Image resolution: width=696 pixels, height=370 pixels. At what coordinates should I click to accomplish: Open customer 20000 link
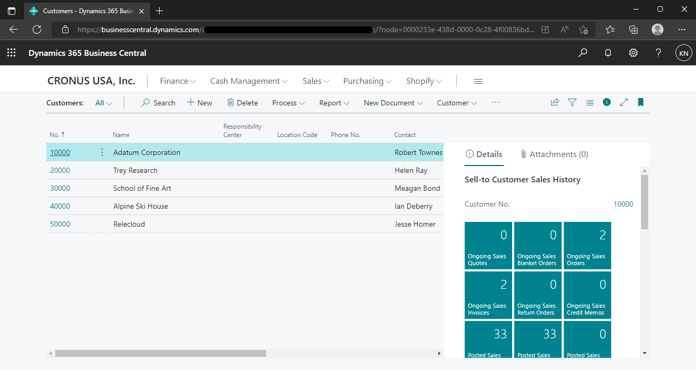point(60,170)
